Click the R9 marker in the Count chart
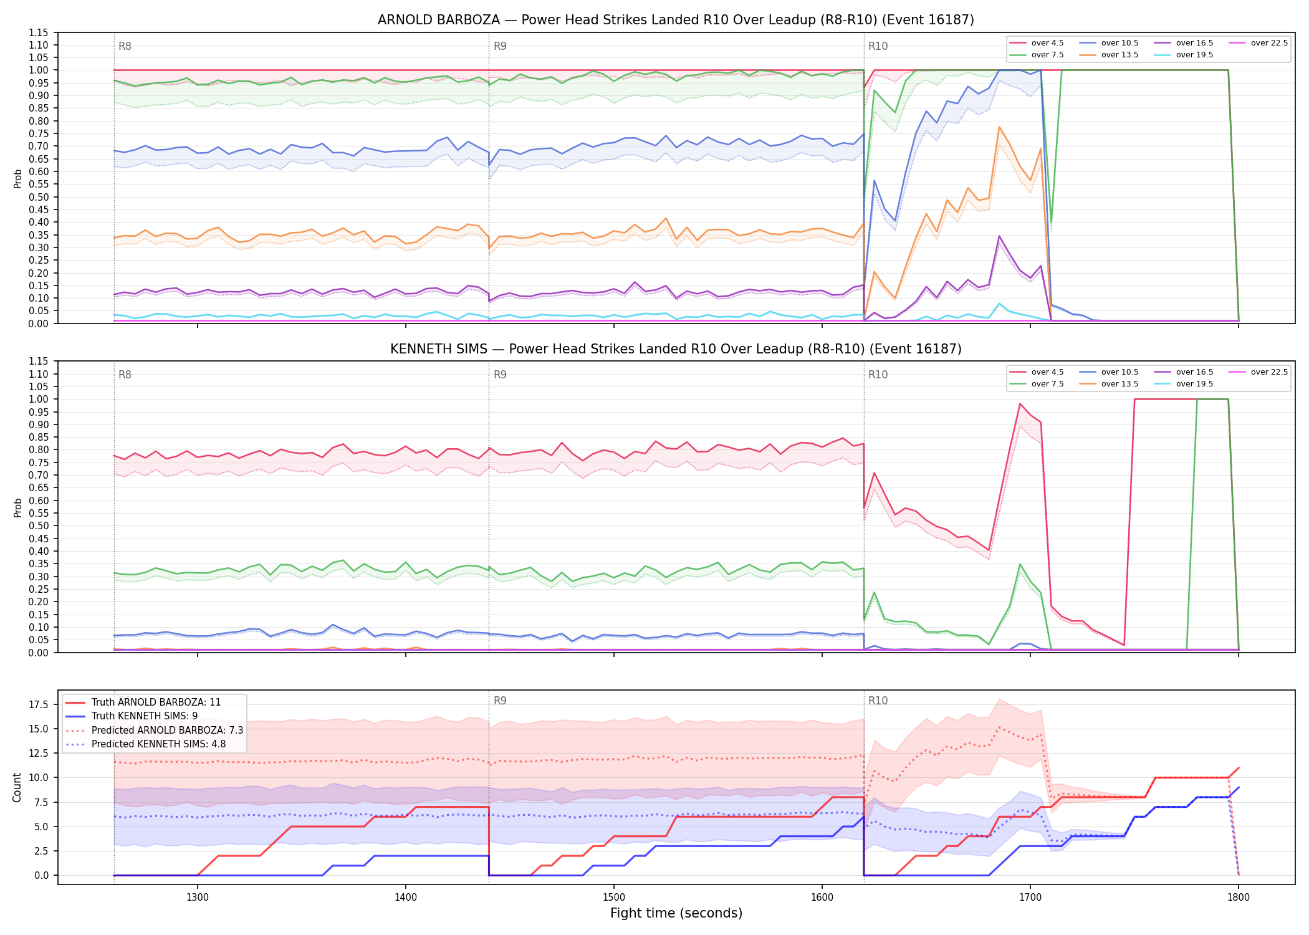The image size is (1309, 935). pos(500,701)
